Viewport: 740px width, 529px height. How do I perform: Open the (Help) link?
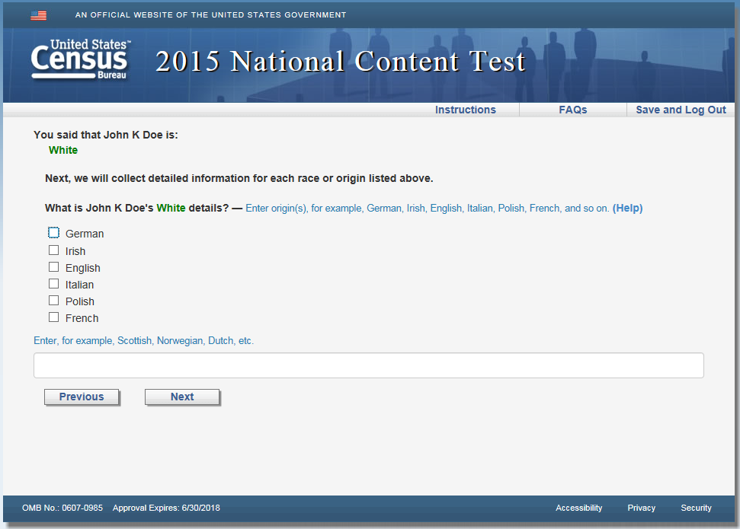coord(627,209)
